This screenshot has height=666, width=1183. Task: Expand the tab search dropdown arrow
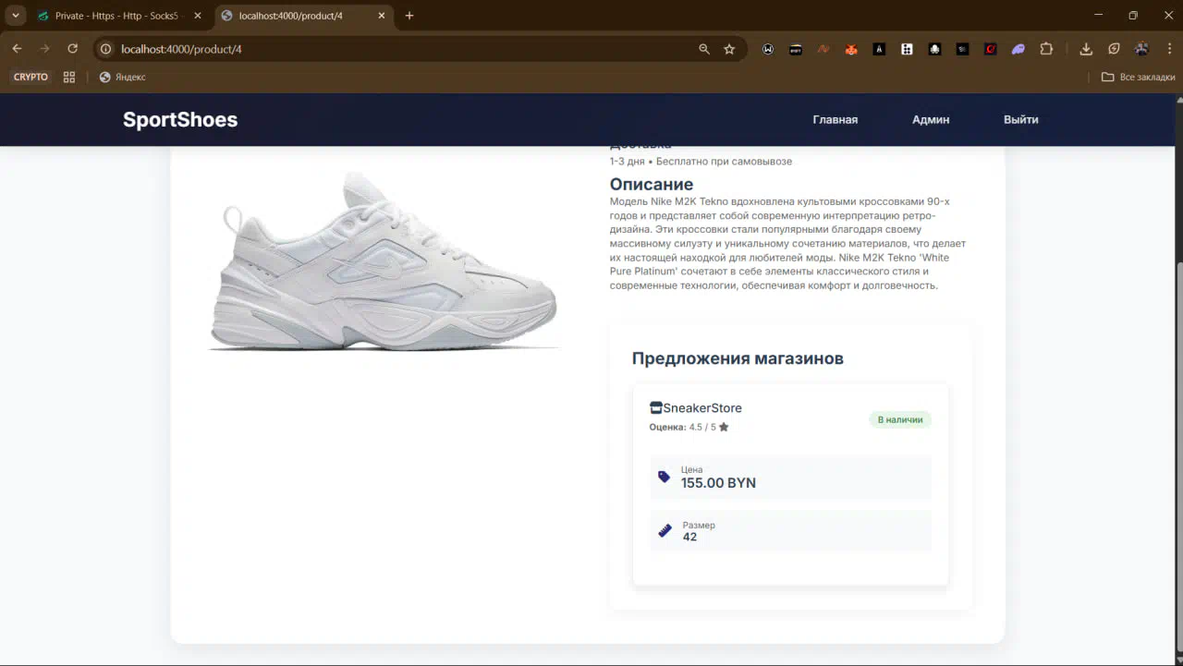click(16, 16)
